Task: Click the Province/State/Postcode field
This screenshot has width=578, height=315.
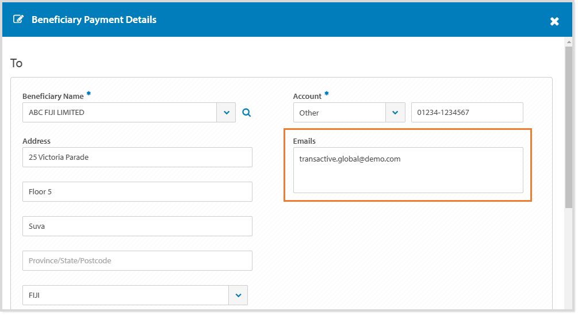Action: tap(137, 260)
